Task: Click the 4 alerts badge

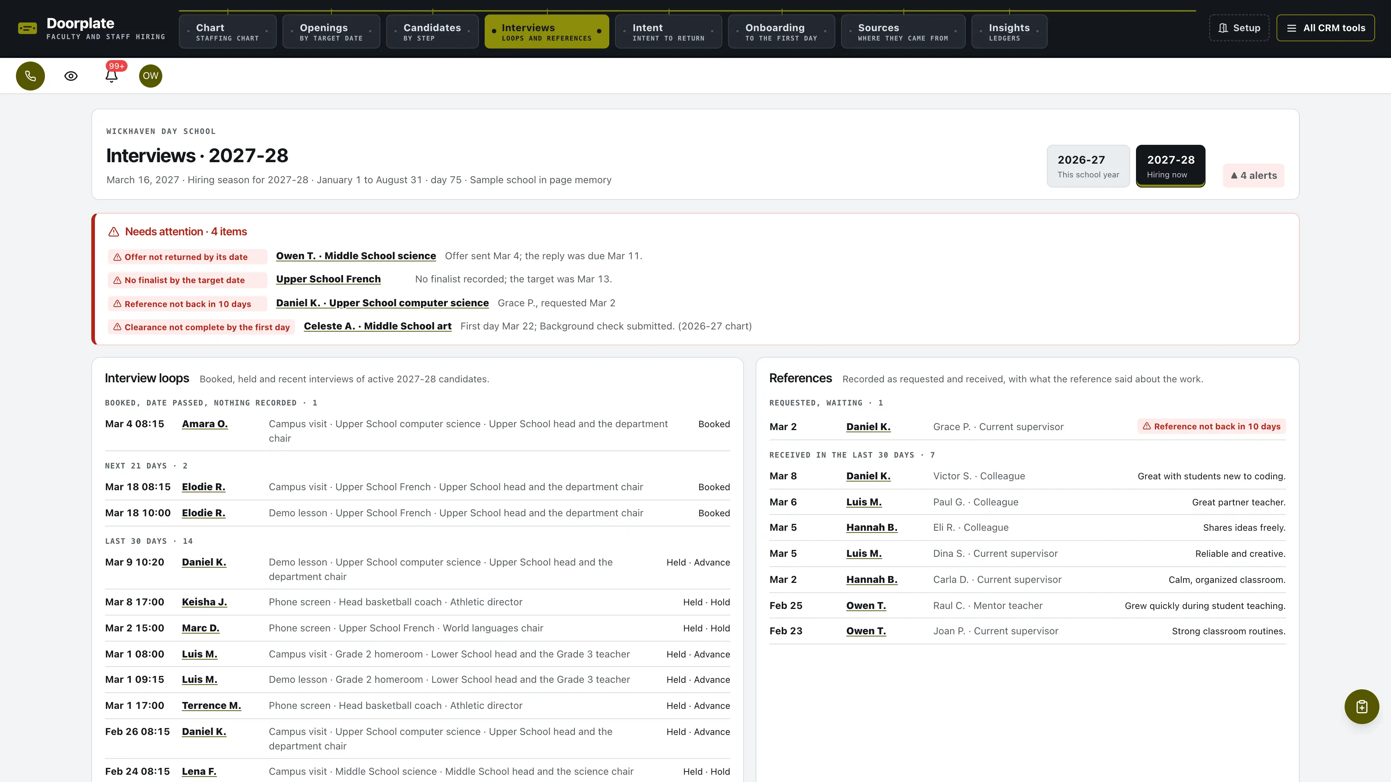Action: tap(1253, 175)
